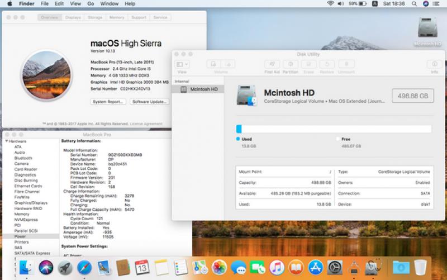Select Bluetooth in the System Report sidebar
Image resolution: width=447 pixels, height=280 pixels.
click(23, 158)
